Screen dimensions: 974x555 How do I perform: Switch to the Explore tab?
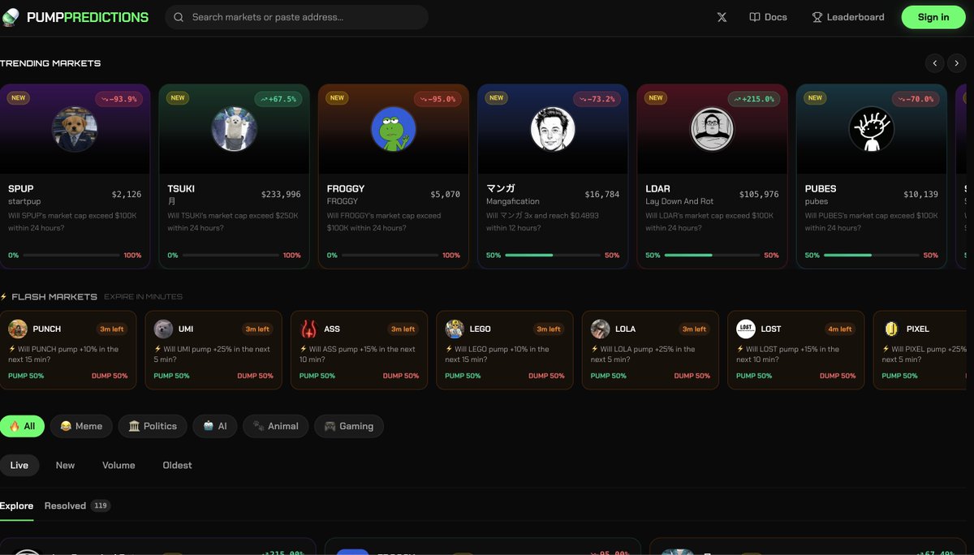tap(16, 506)
